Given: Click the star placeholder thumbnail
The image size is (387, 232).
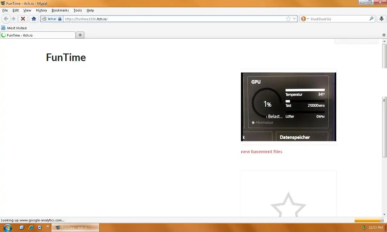Looking at the screenshot, I should 288,194.
